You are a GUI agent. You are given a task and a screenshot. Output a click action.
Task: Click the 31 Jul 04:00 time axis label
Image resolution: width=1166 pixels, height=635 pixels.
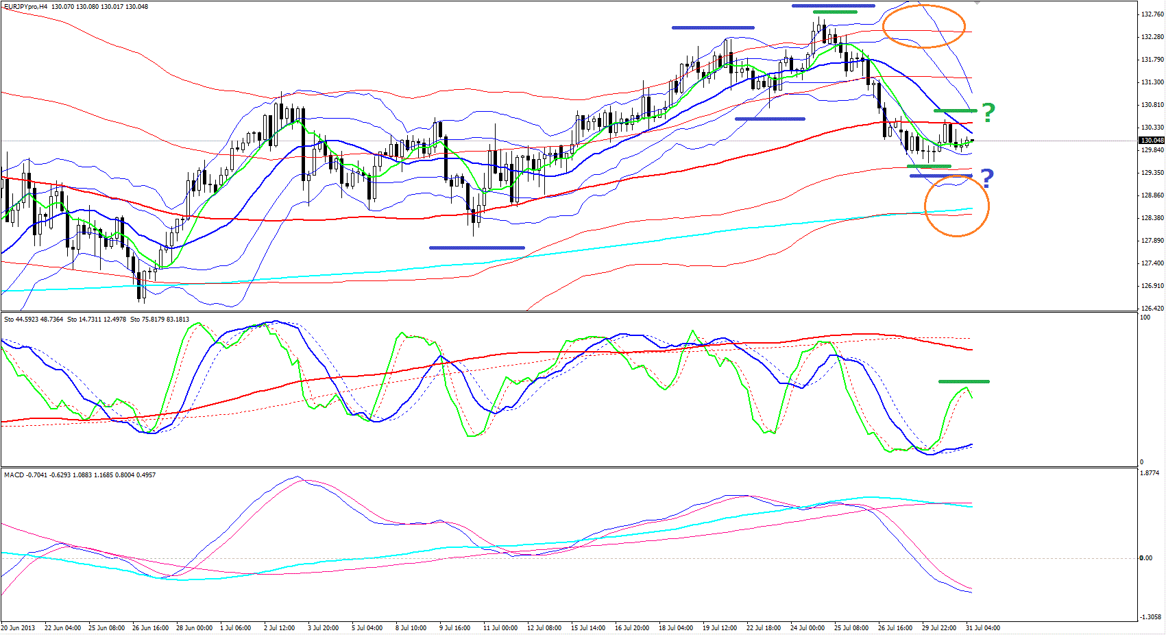[982, 627]
